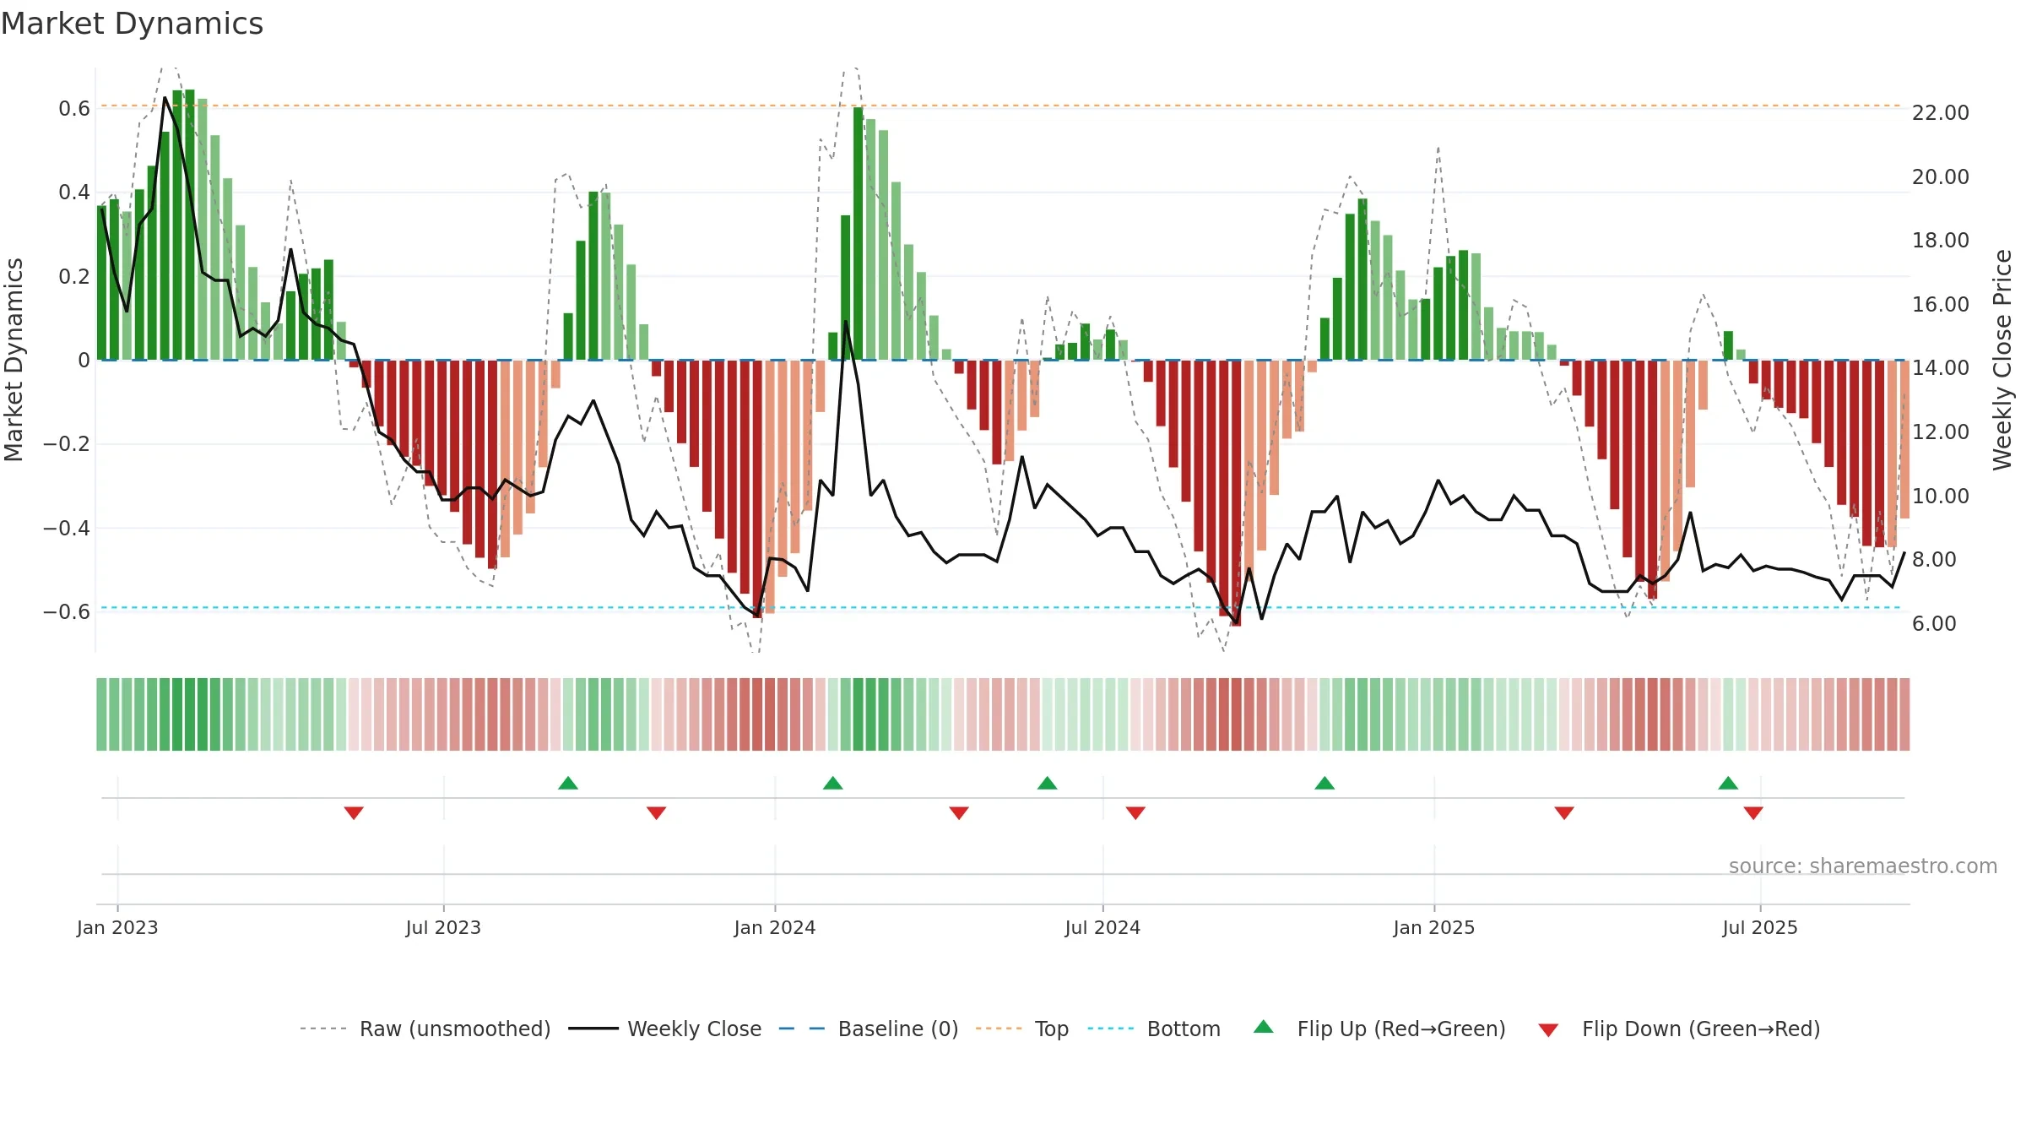Toggle the Top legend entry
Screen dimensions: 2026x1140
coord(1022,1029)
